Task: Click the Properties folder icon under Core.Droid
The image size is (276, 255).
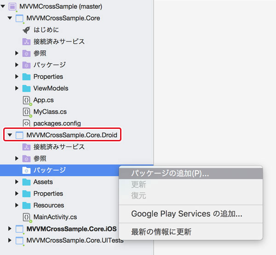Action: [26, 193]
